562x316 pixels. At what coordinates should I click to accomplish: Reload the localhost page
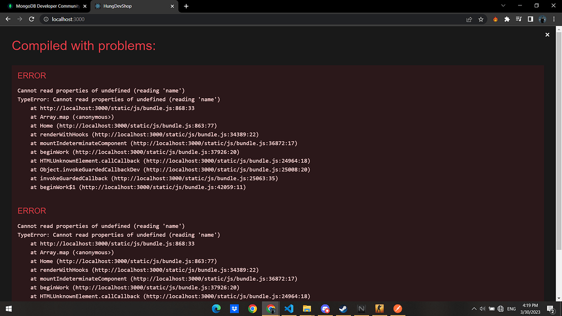coord(31,19)
